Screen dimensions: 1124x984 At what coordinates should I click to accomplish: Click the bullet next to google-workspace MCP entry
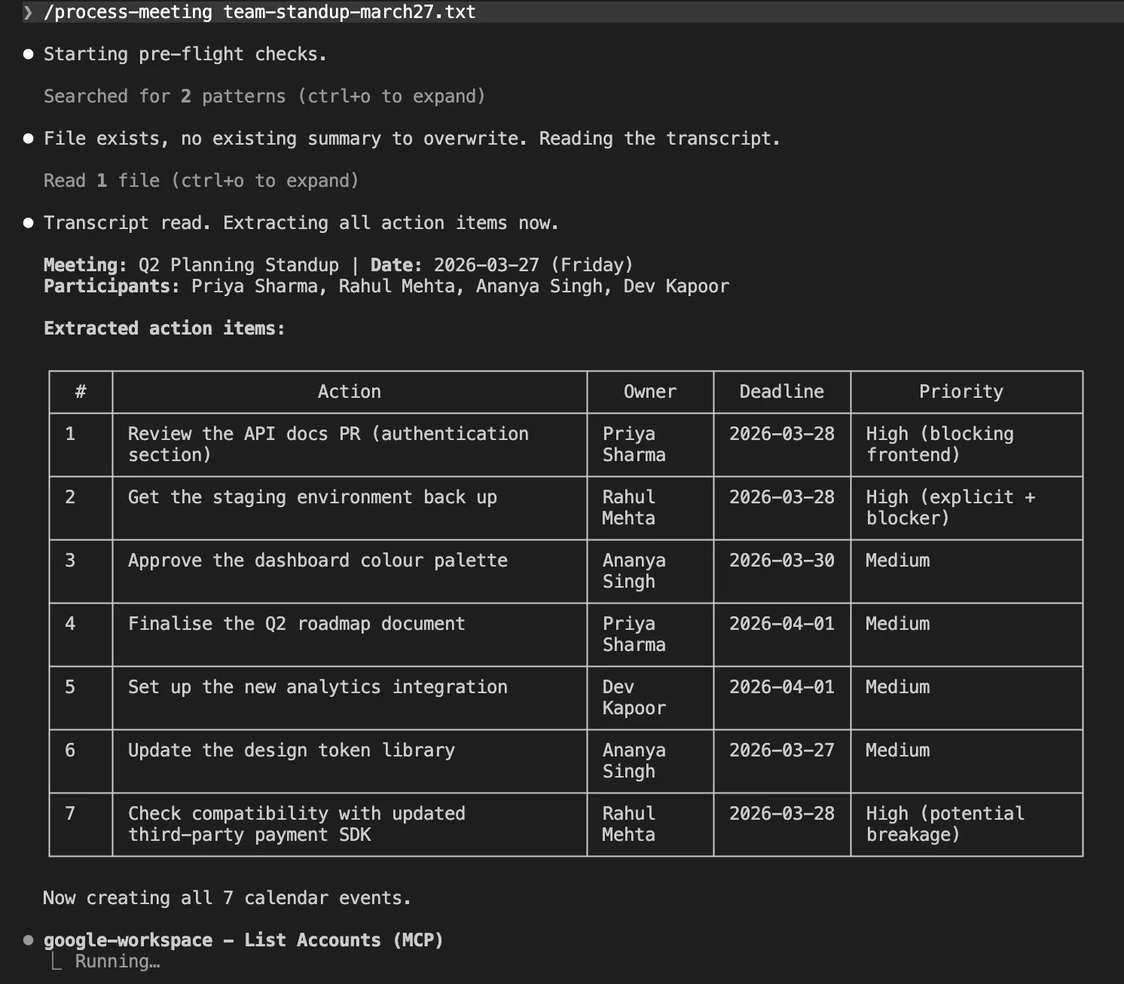[29, 940]
